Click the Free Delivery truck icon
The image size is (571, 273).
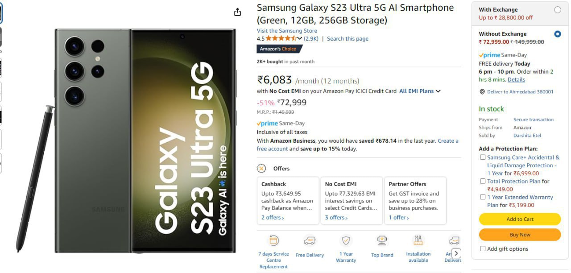click(x=310, y=241)
